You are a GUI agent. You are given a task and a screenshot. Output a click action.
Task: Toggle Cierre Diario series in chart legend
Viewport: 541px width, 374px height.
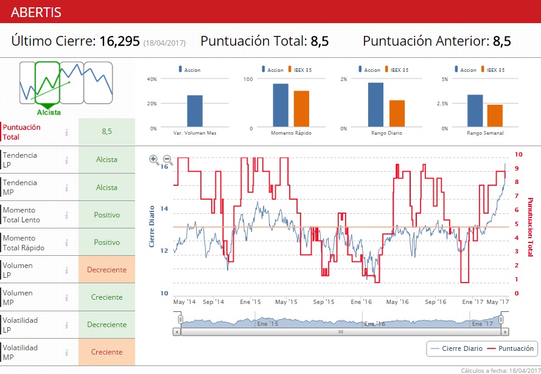pyautogui.click(x=457, y=348)
